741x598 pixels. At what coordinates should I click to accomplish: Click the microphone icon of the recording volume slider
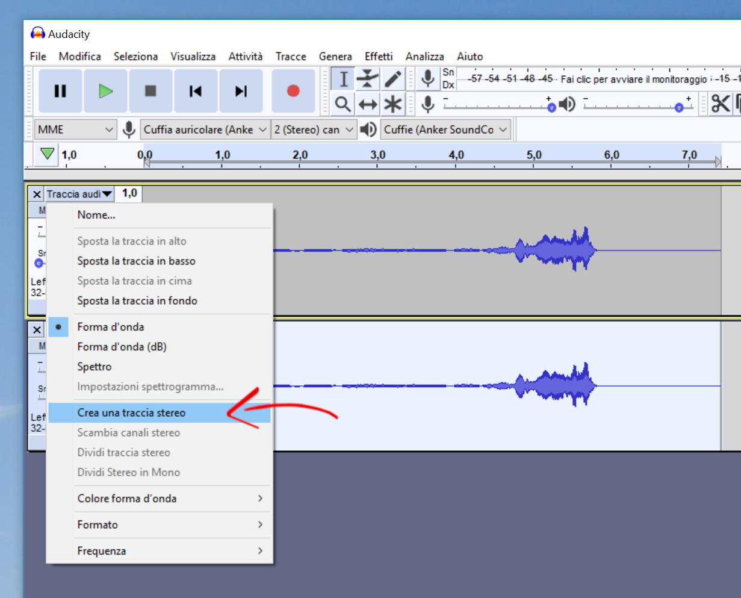(x=428, y=104)
